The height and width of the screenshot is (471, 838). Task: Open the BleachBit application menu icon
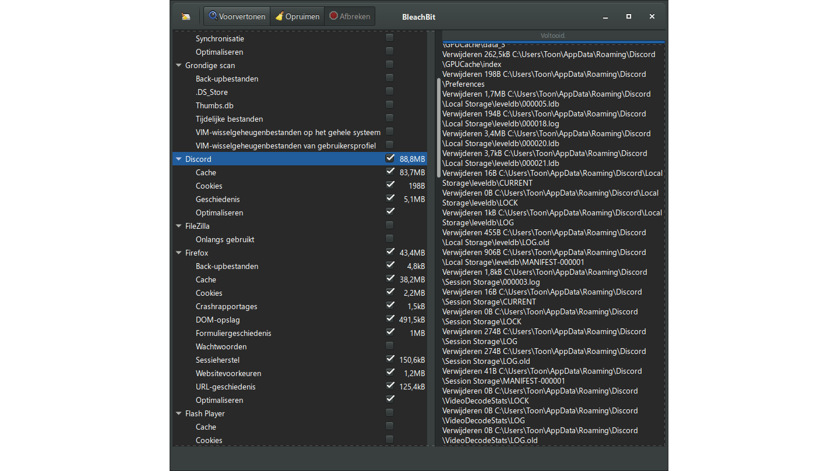(186, 17)
